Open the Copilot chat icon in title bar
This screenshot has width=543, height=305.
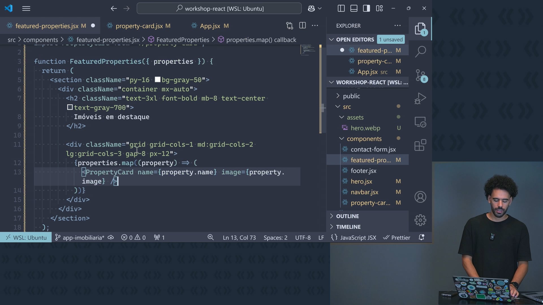311,8
